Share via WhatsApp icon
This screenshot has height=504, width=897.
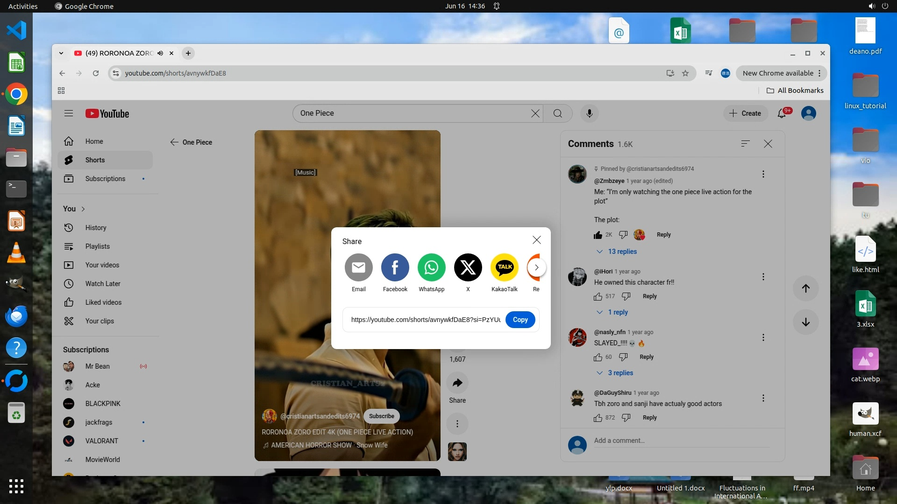click(431, 267)
